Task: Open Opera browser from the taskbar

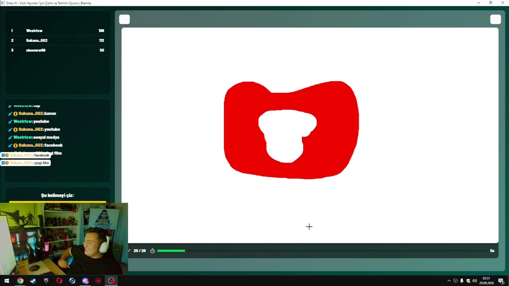Action: point(59,281)
